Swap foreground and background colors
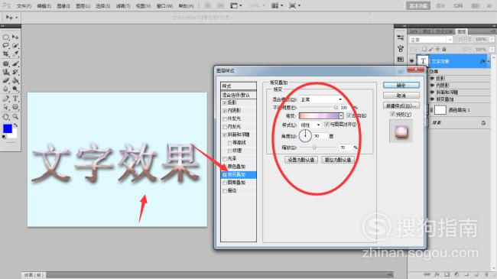Image resolution: width=497 pixels, height=279 pixels. click(15, 125)
